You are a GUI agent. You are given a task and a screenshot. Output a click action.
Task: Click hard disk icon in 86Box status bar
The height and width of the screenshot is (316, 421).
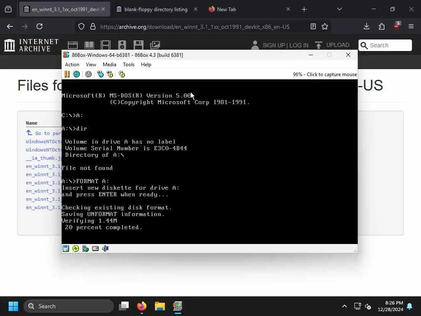click(95, 248)
